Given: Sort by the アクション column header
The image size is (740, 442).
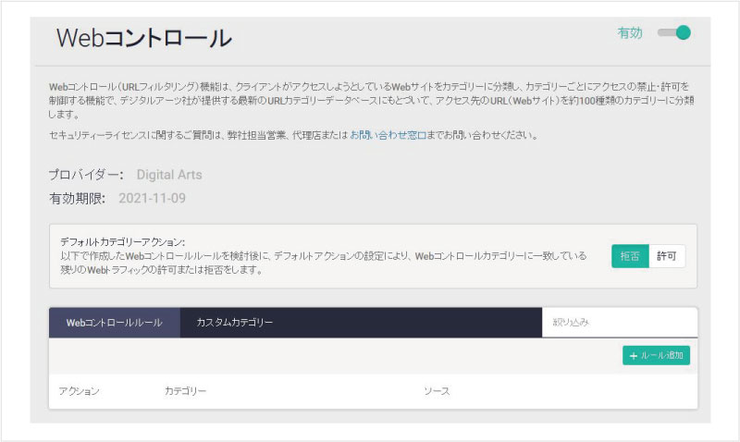Looking at the screenshot, I should (x=79, y=391).
